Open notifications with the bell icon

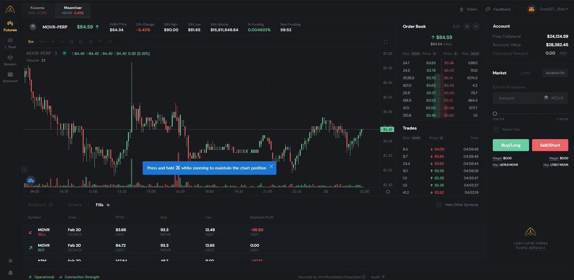click(x=10, y=273)
